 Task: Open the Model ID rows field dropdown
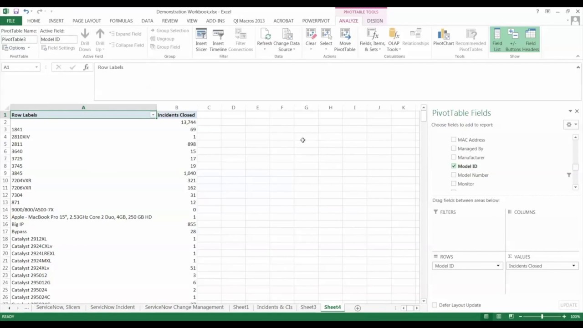pyautogui.click(x=498, y=266)
